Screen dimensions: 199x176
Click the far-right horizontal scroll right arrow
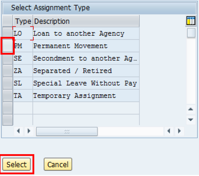pyautogui.click(x=179, y=131)
